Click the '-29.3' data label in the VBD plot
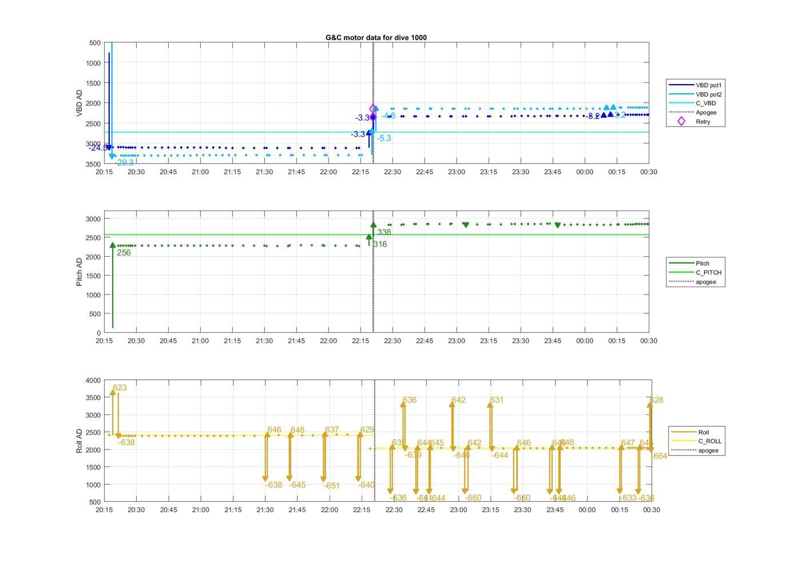Image resolution: width=801 pixels, height=564 pixels. click(124, 163)
